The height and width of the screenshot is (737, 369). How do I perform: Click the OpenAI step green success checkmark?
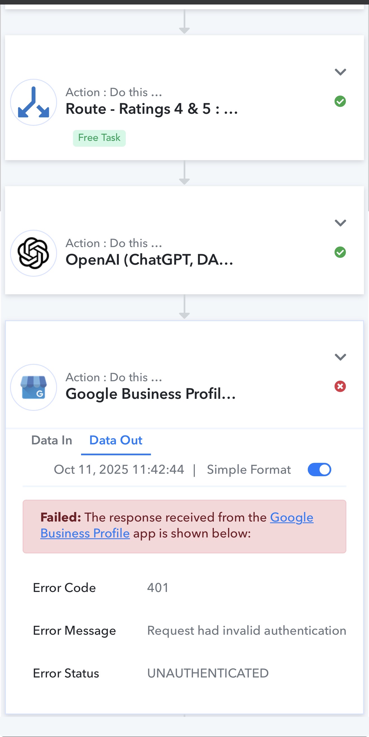click(340, 252)
